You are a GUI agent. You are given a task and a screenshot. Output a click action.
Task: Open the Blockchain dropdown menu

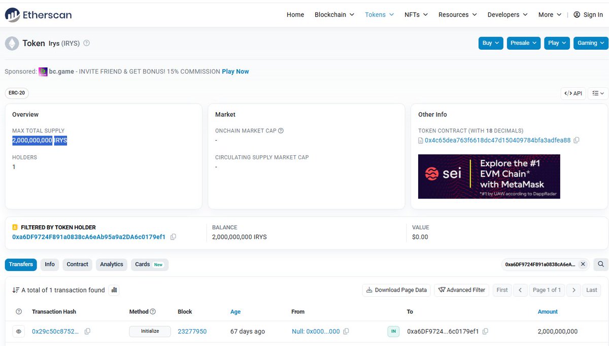[334, 15]
